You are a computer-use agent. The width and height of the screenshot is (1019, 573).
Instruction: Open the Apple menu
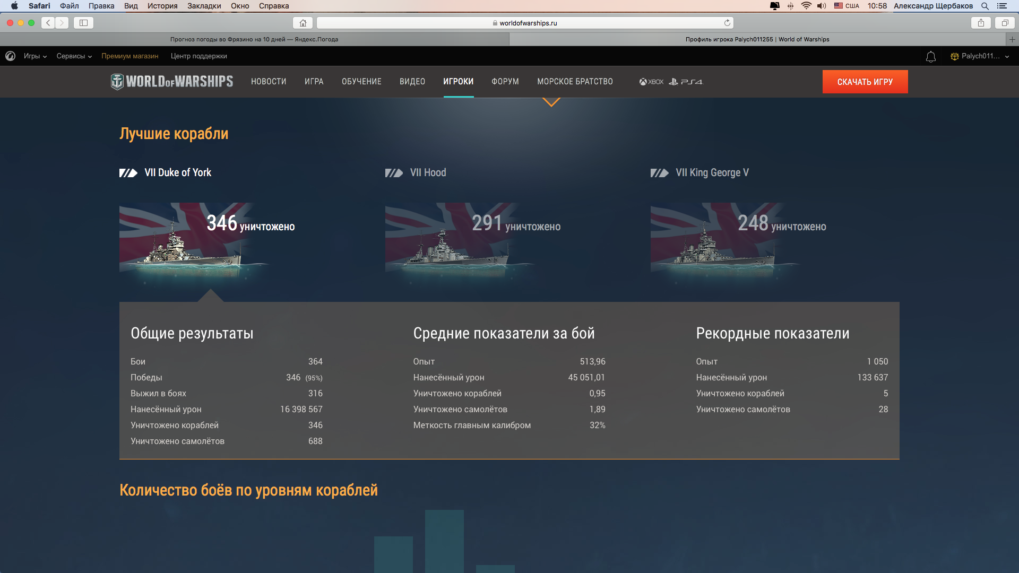[14, 6]
